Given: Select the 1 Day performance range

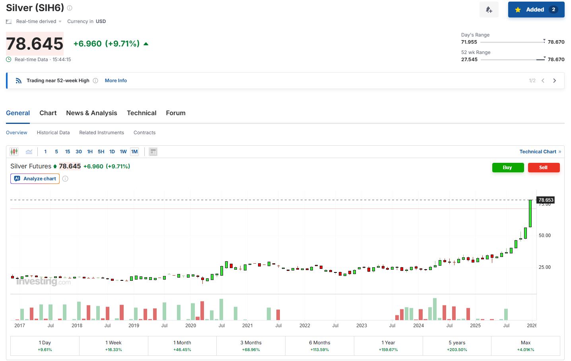Looking at the screenshot, I should (x=45, y=346).
